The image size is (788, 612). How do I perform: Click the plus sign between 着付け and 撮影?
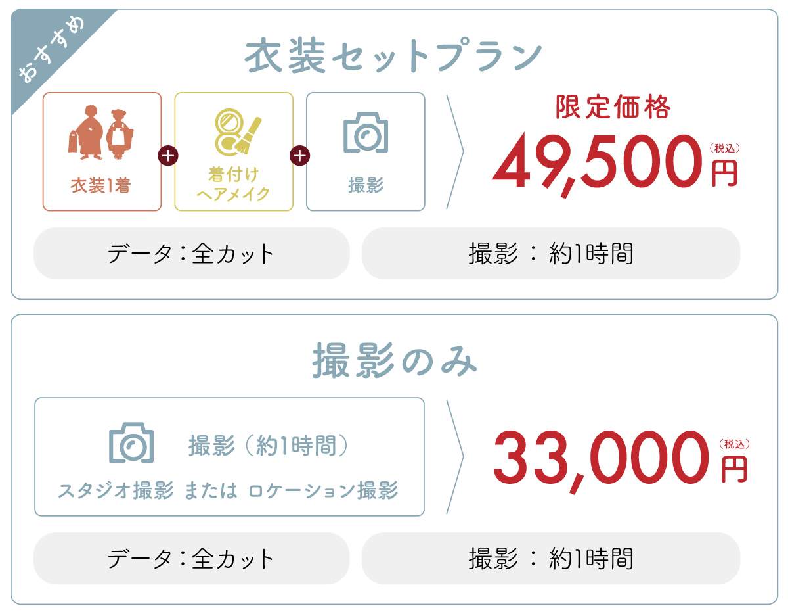tap(299, 156)
